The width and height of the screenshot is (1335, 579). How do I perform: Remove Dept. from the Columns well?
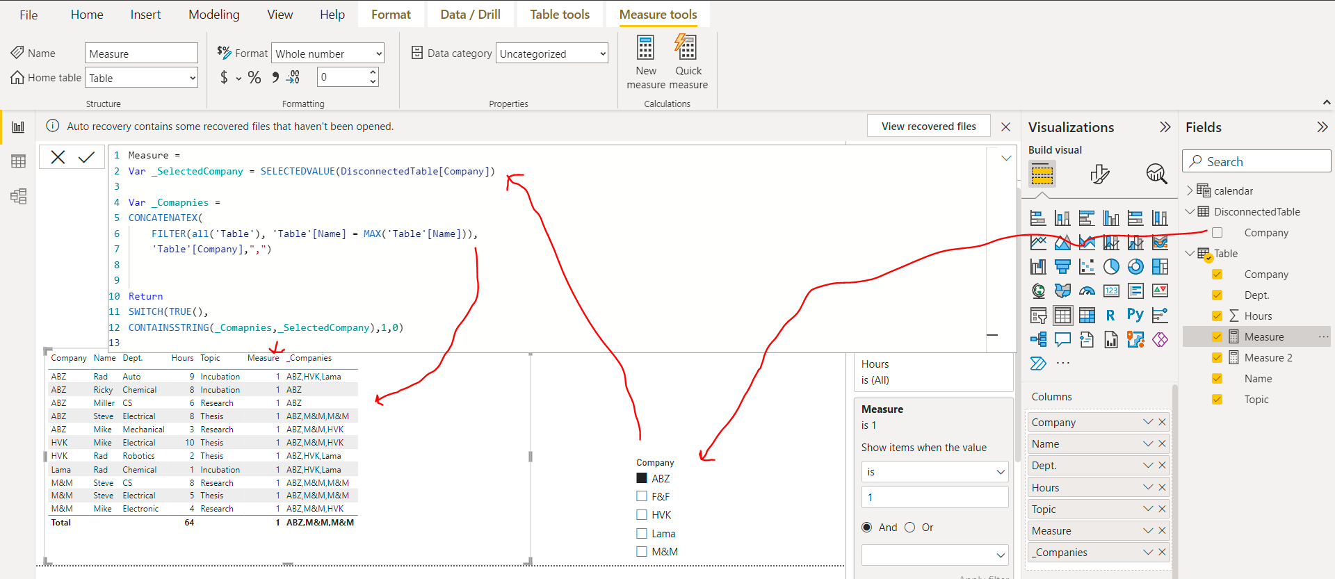coord(1162,465)
